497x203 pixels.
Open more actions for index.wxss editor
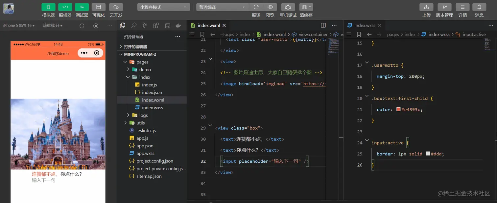tap(490, 25)
